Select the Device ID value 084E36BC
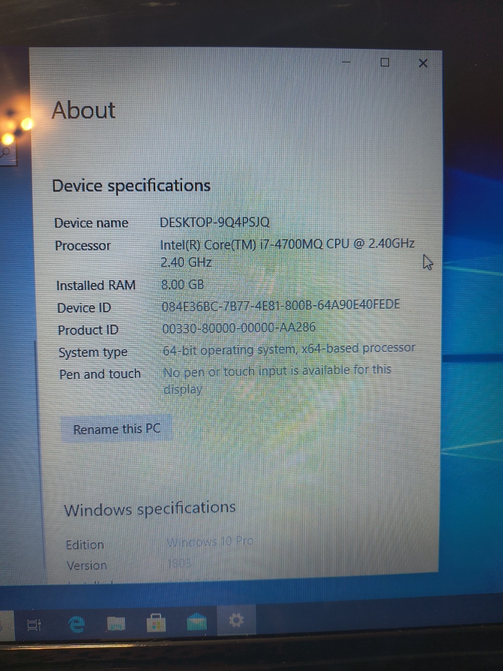Viewport: 503px width, 671px height. pos(281,305)
